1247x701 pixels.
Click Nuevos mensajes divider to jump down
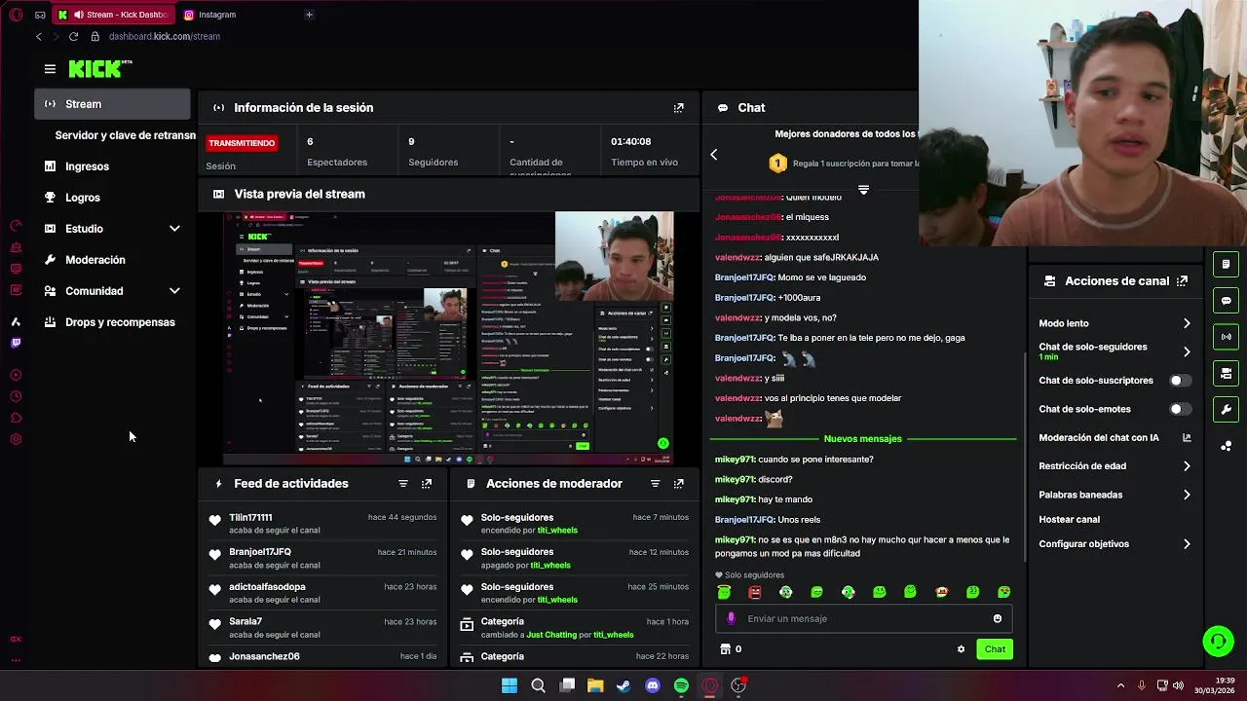click(x=862, y=439)
